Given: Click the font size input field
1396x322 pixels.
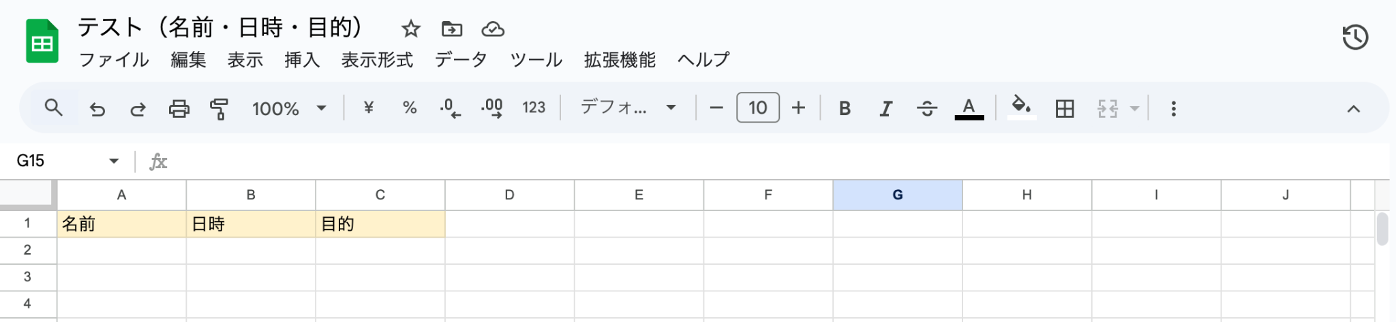Looking at the screenshot, I should click(757, 108).
